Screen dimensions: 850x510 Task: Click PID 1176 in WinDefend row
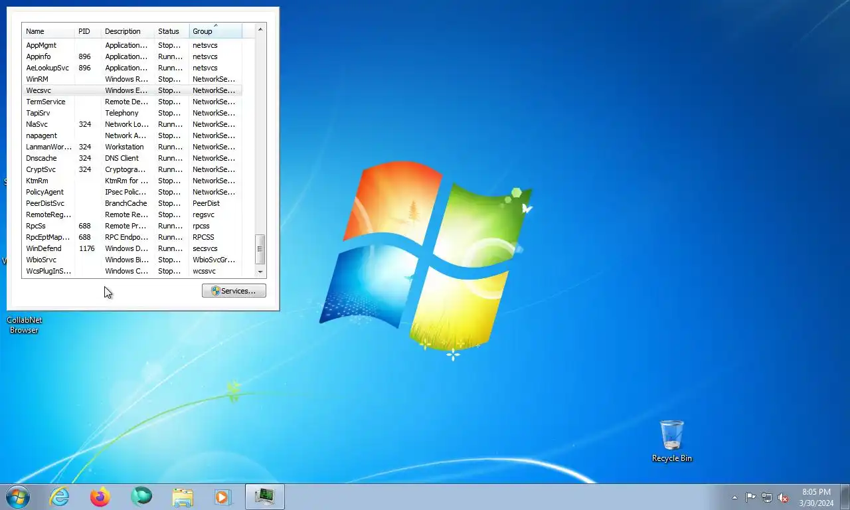tap(87, 248)
